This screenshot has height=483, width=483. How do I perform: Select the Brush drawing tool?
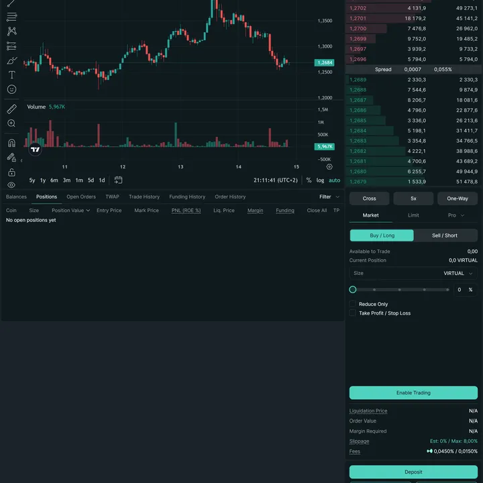[x=11, y=60]
